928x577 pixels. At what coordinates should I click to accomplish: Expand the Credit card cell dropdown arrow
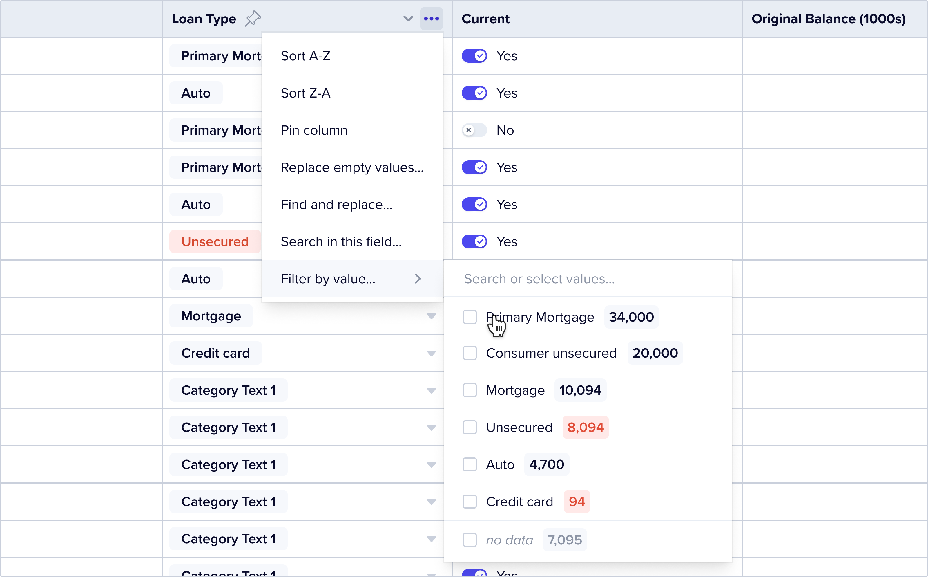coord(431,354)
